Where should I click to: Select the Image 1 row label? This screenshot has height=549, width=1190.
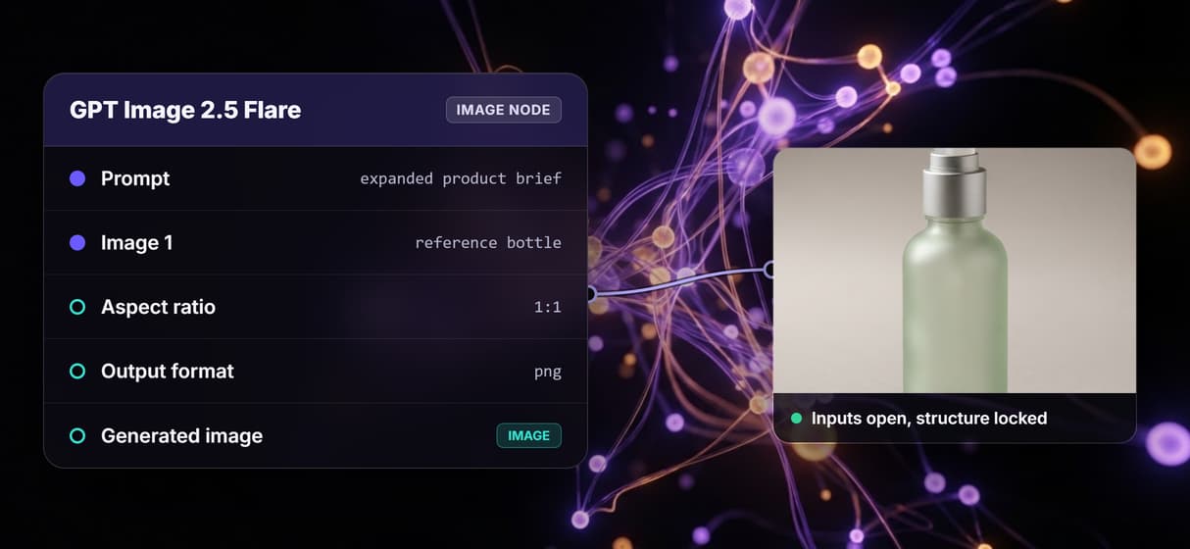[137, 242]
